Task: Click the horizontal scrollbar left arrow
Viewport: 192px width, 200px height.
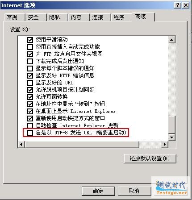Action: (x=21, y=144)
